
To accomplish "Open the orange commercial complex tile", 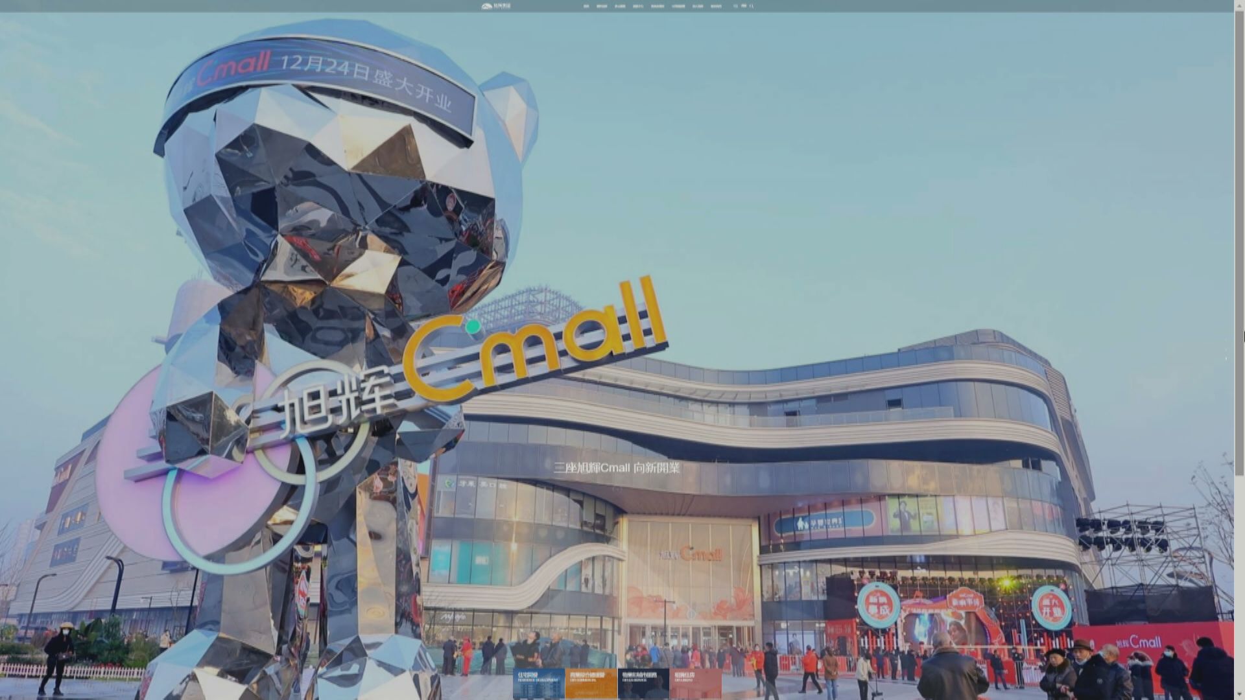I will pyautogui.click(x=591, y=683).
